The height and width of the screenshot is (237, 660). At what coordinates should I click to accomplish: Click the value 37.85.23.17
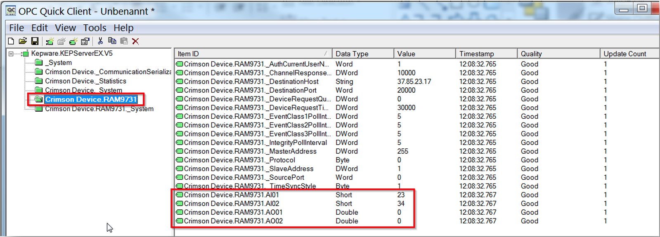point(414,82)
